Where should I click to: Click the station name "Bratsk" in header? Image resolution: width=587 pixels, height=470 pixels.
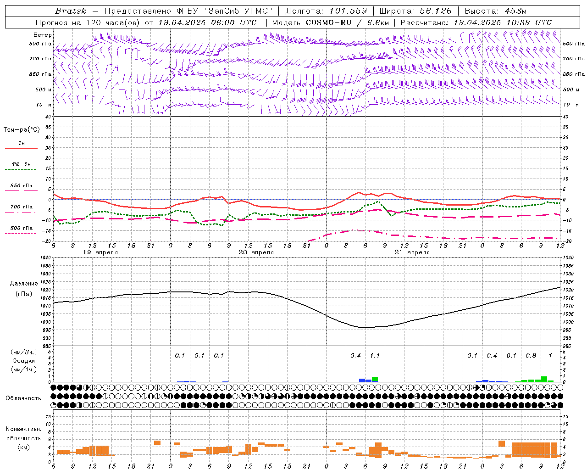click(x=71, y=11)
